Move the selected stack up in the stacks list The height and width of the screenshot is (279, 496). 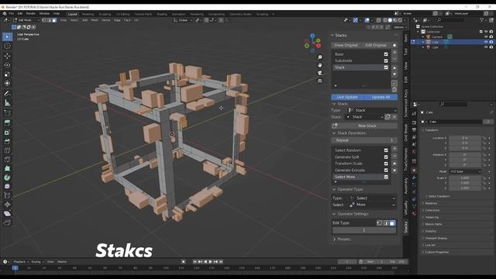394,67
